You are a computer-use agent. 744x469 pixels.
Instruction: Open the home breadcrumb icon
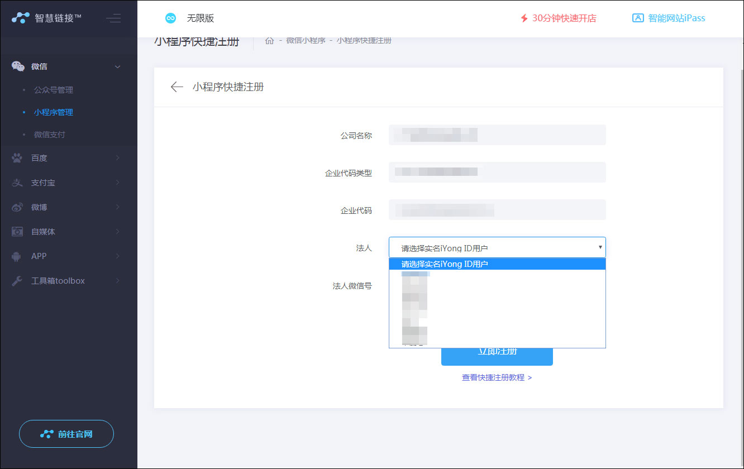click(x=269, y=40)
